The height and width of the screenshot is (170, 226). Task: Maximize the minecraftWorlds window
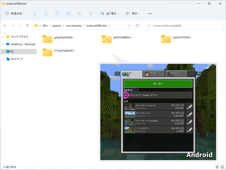pos(209,4)
